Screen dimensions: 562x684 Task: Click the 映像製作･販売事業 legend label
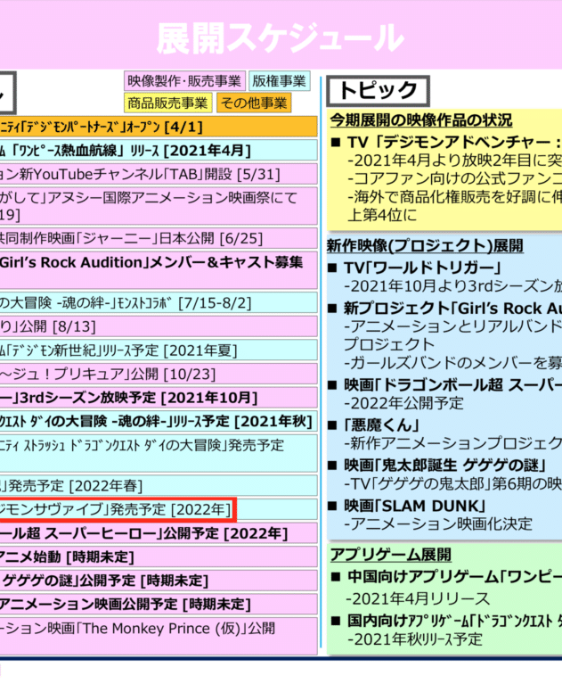[x=184, y=81]
